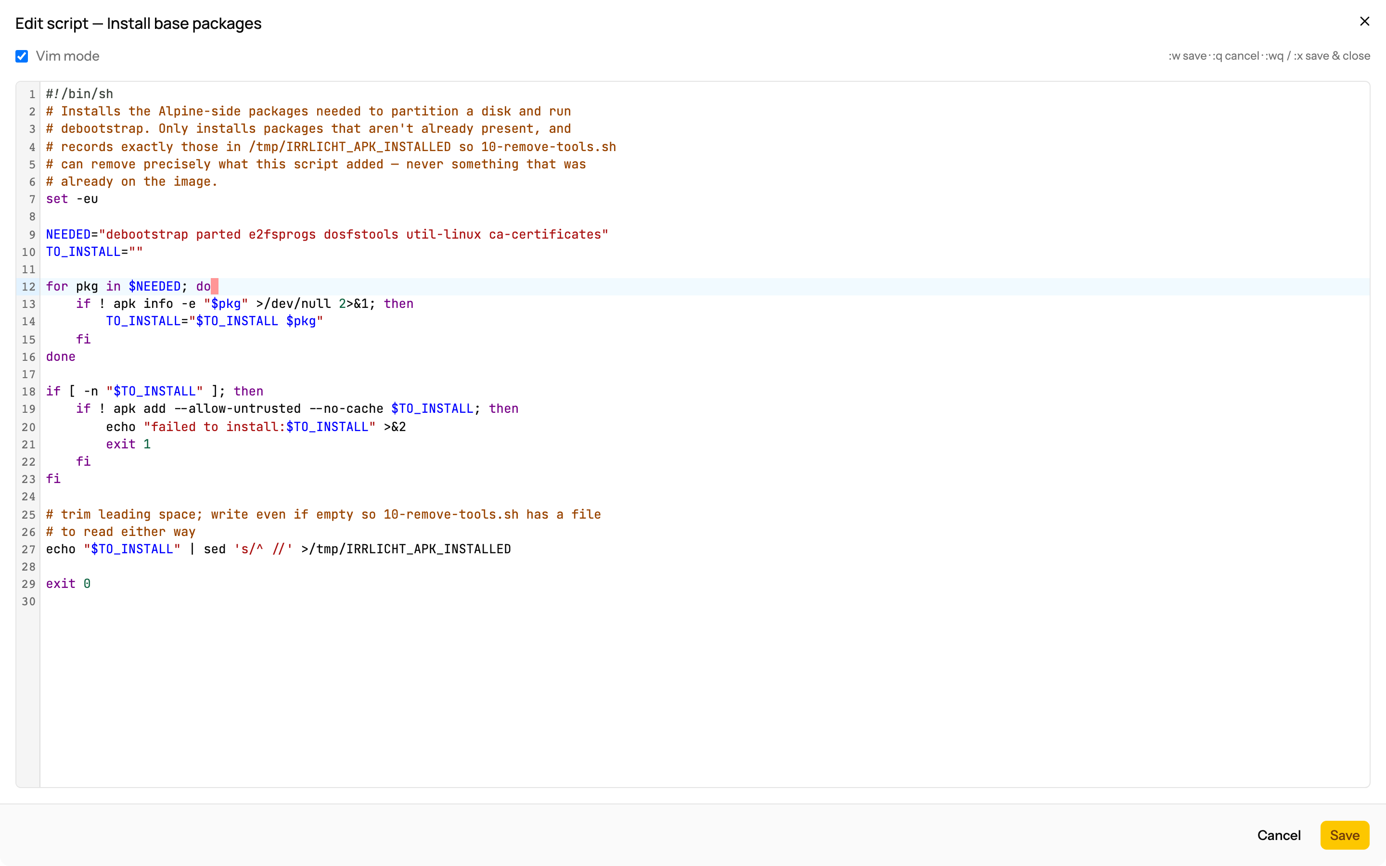Click the 'exit 1' line
1386x866 pixels.
coord(128,444)
